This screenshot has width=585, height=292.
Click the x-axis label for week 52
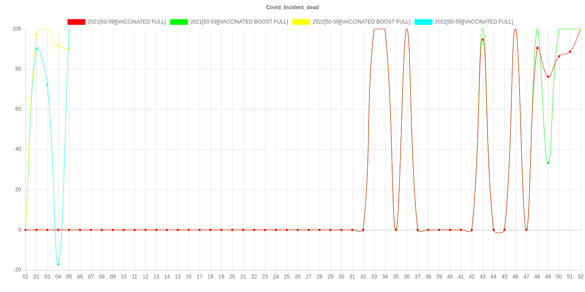click(x=581, y=277)
